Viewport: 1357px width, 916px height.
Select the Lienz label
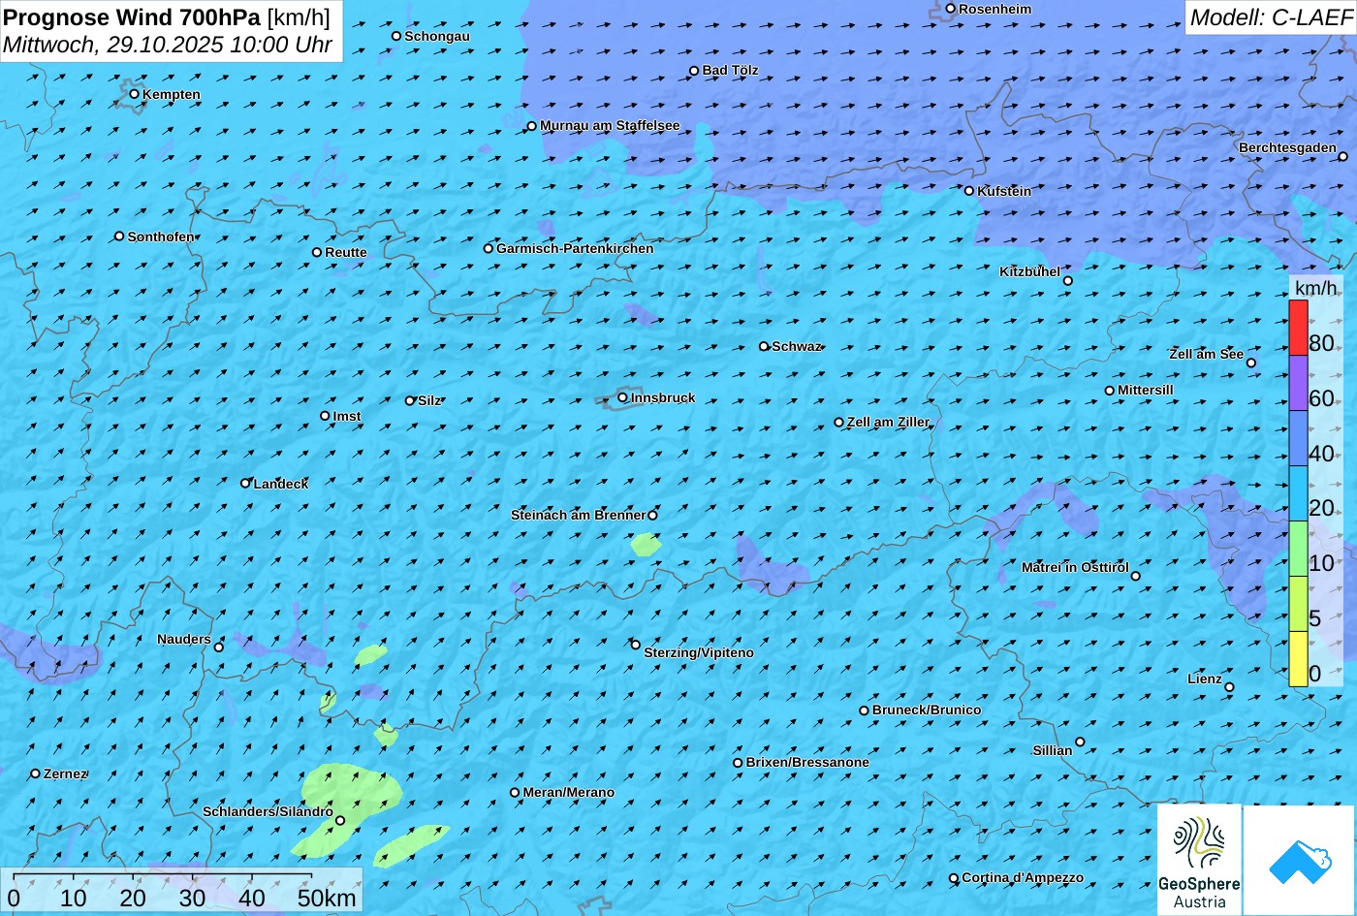click(x=1205, y=679)
